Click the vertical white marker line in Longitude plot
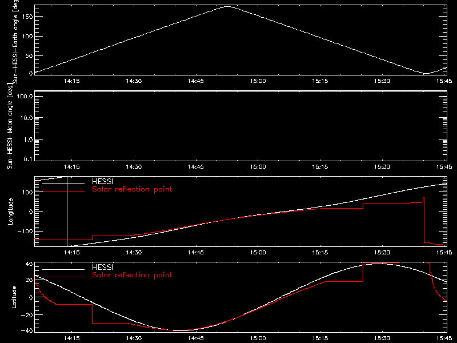Screen dimensions: 457x343 tap(67, 212)
